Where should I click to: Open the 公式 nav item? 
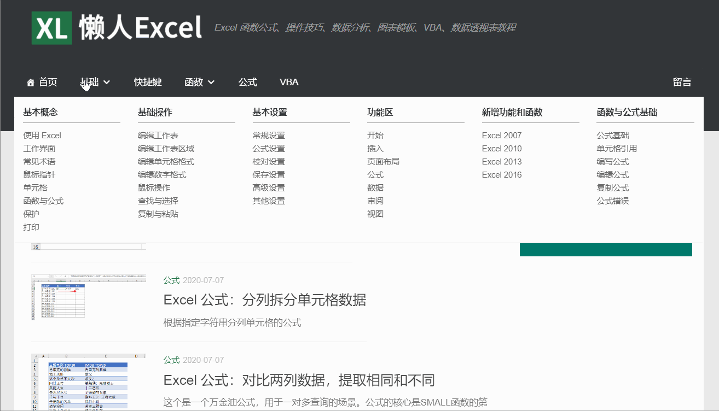248,82
